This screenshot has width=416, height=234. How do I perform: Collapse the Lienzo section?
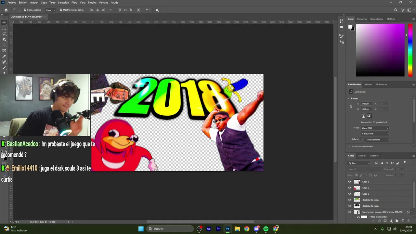click(349, 98)
